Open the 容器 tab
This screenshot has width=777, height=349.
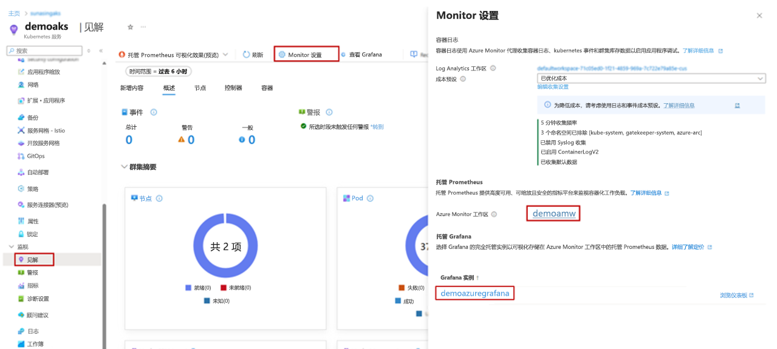pyautogui.click(x=267, y=88)
